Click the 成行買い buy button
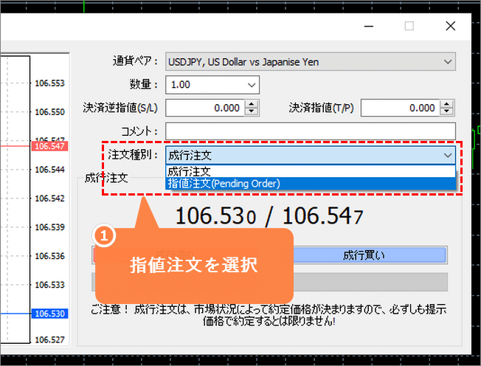This screenshot has width=481, height=366. click(370, 255)
